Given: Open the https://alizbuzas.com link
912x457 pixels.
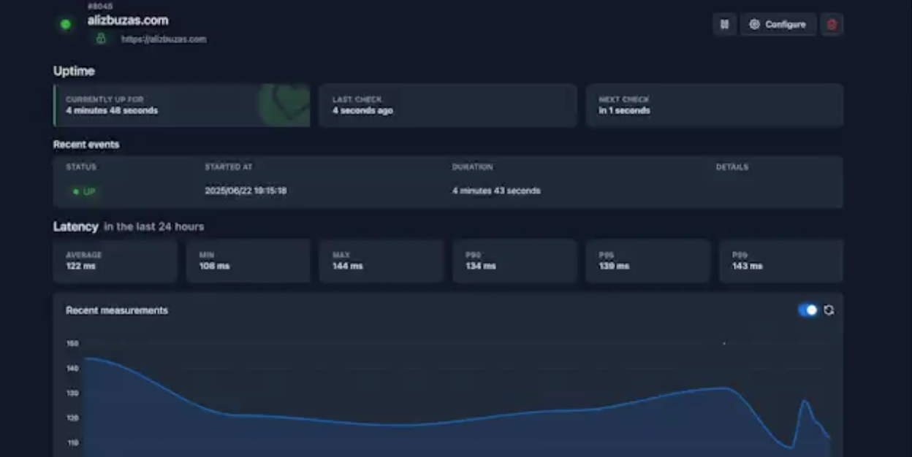Looking at the screenshot, I should coord(164,39).
